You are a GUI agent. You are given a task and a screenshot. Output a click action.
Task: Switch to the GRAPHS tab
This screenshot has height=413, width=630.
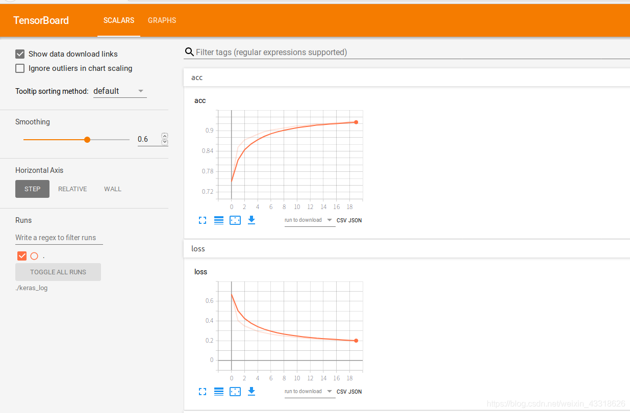click(x=162, y=20)
